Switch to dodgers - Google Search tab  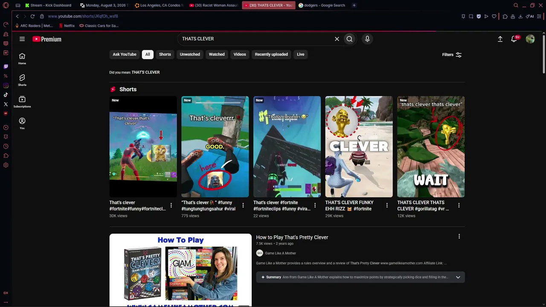click(322, 6)
